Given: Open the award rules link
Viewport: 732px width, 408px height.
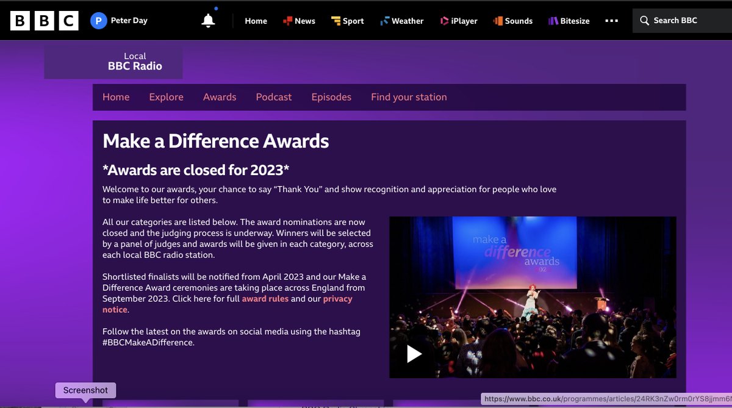Looking at the screenshot, I should coord(265,299).
